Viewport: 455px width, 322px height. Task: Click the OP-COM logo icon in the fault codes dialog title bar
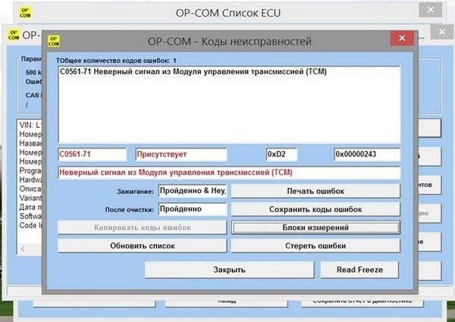(55, 40)
